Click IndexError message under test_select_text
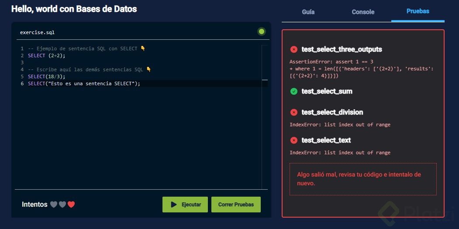 click(x=340, y=153)
